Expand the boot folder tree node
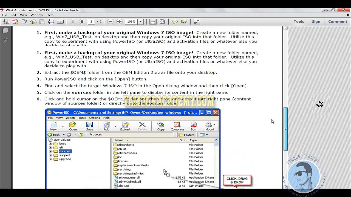This screenshot has width=351, height=197. 50,144
